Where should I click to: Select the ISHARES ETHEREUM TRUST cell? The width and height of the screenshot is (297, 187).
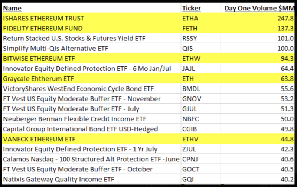coord(91,18)
